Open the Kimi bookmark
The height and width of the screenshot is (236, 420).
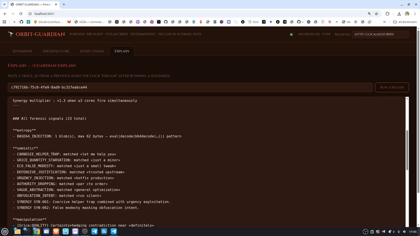[x=253, y=22]
